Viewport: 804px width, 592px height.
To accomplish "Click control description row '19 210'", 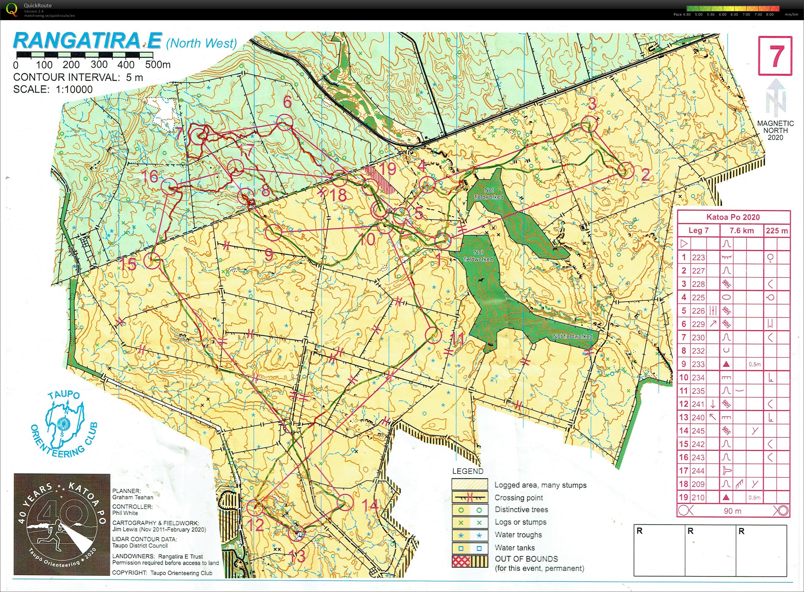I will [733, 498].
